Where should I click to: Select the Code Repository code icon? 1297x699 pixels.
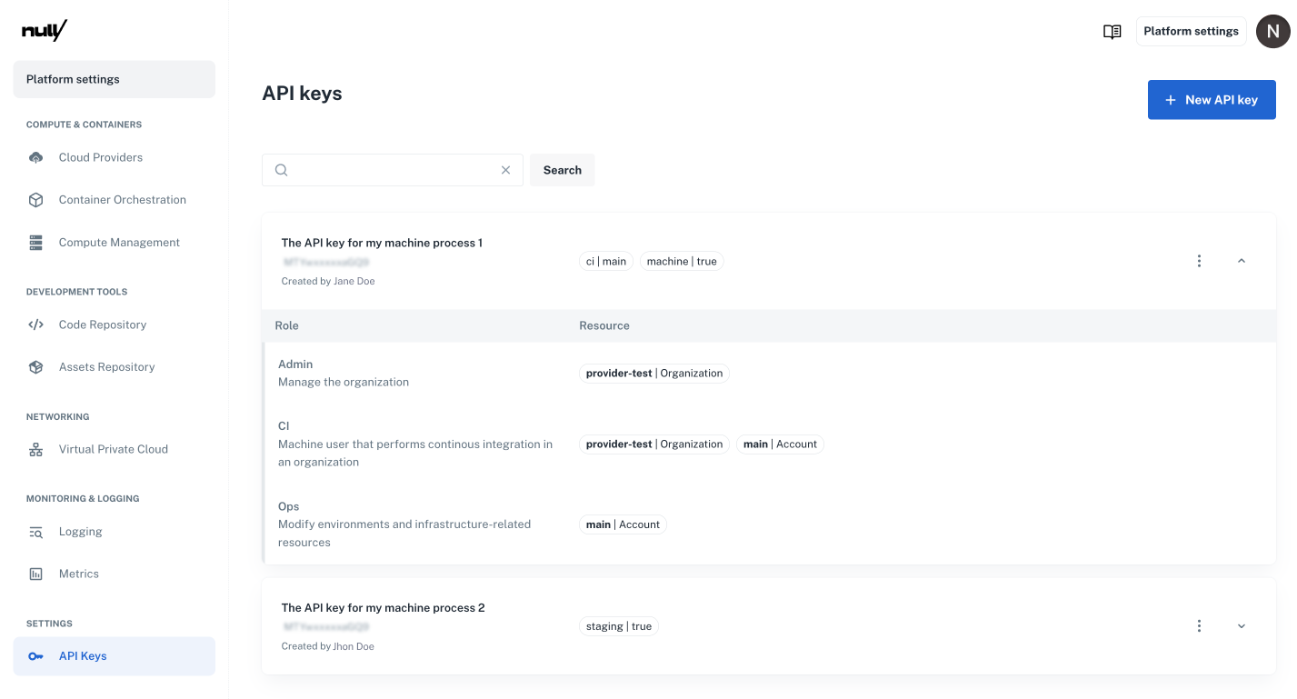(35, 325)
